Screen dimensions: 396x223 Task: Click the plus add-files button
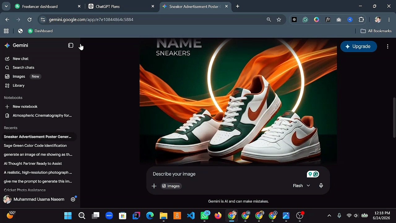click(154, 186)
